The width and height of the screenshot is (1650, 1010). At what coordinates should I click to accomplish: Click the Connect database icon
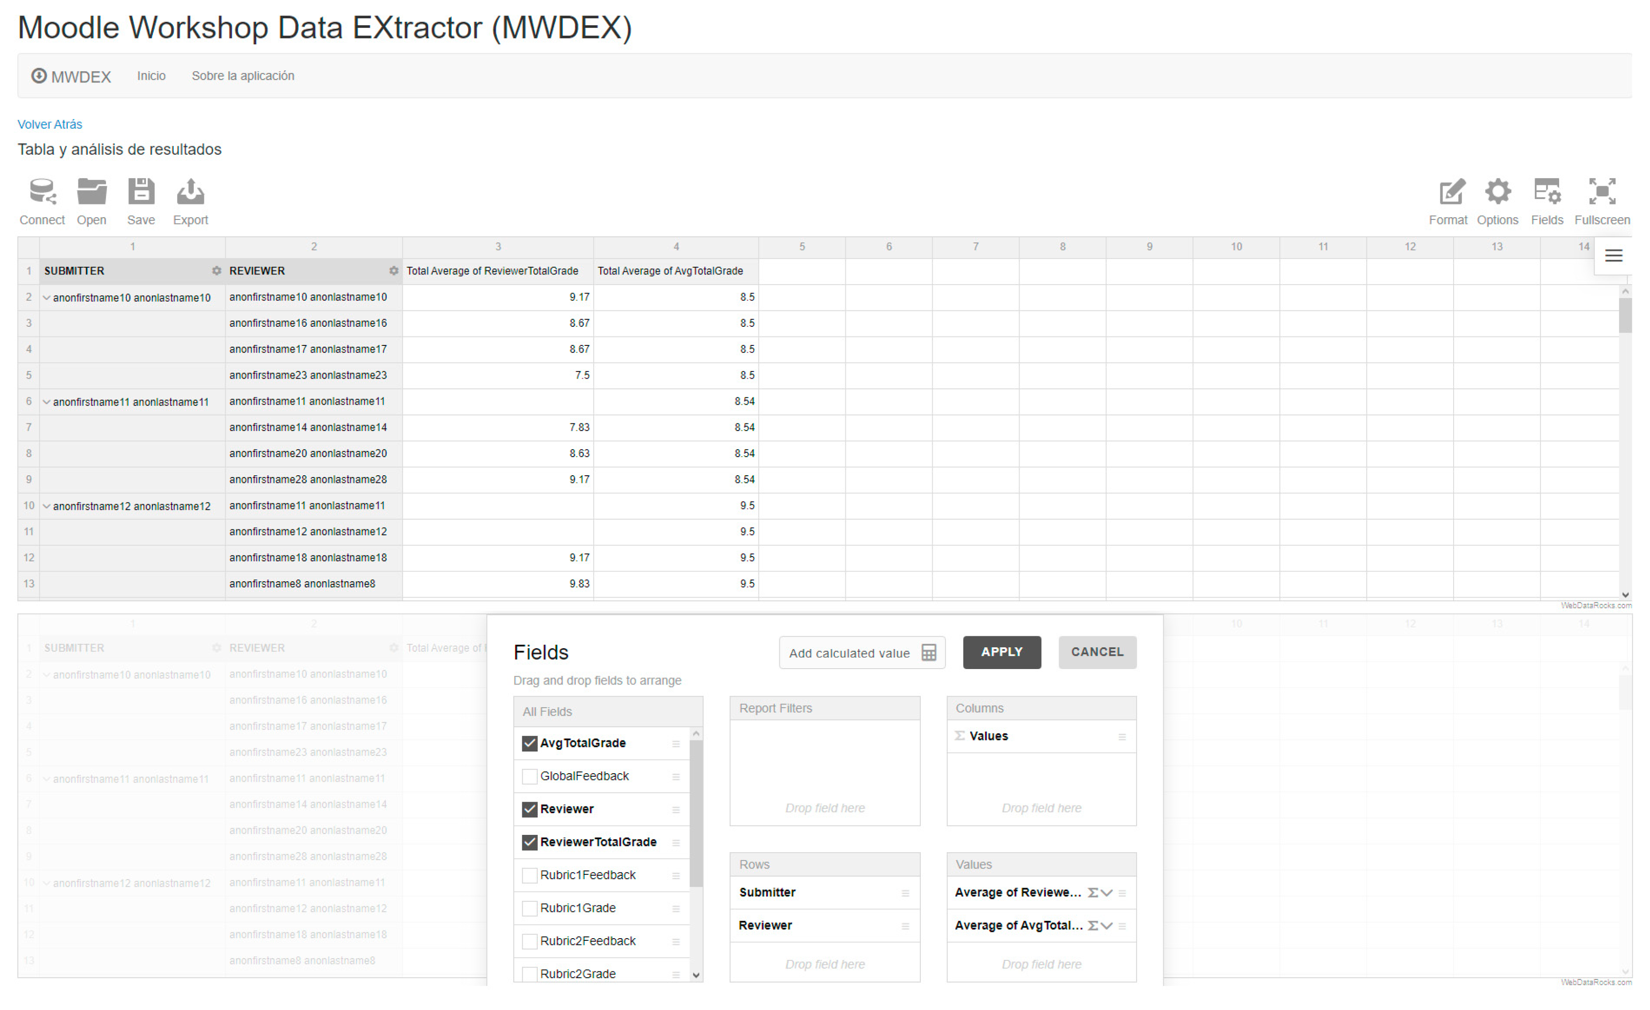click(42, 192)
